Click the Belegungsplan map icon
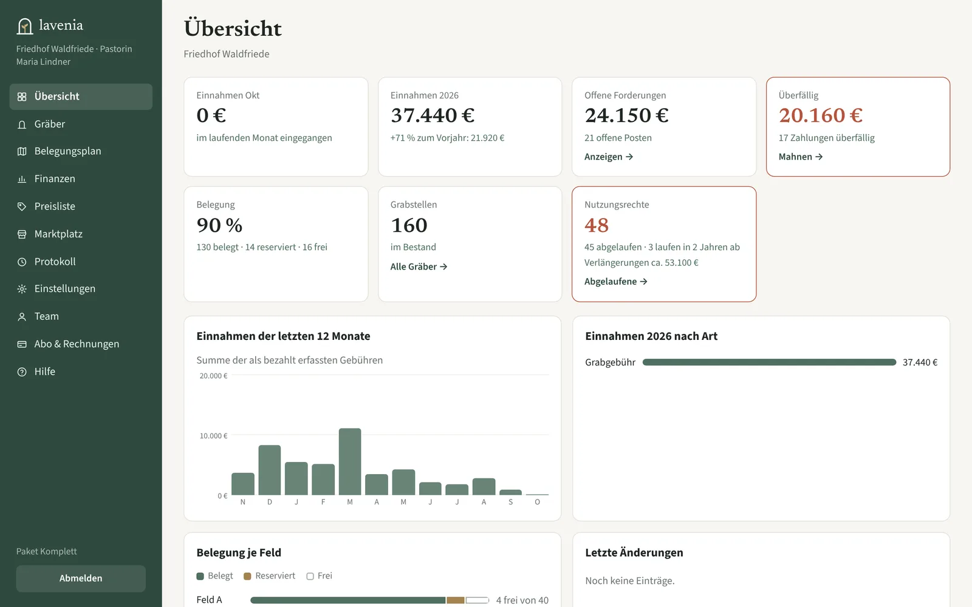 [22, 151]
